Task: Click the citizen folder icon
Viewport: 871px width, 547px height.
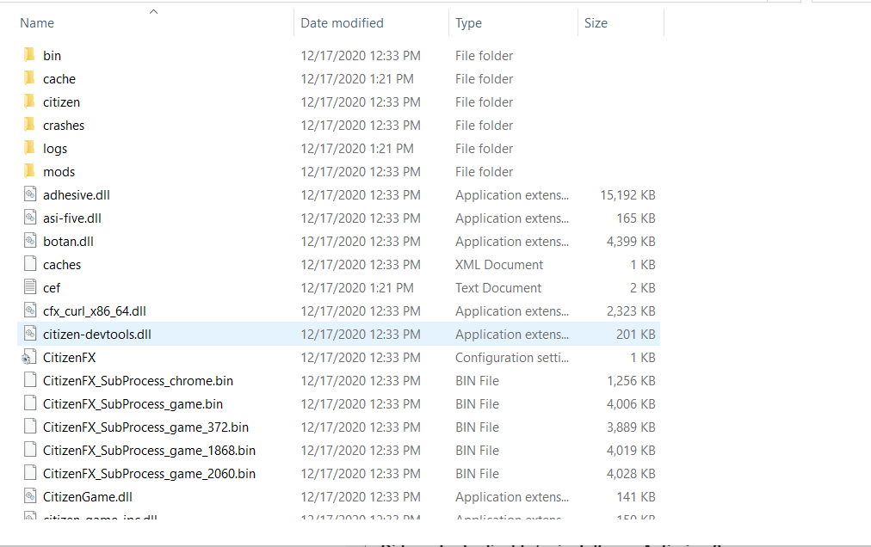Action: coord(30,101)
